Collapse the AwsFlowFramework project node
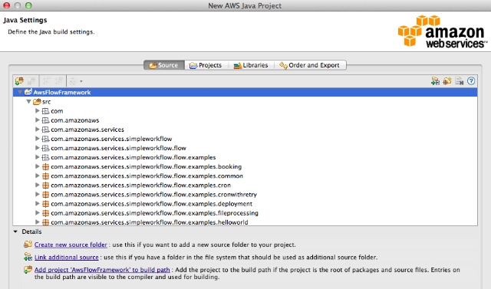Viewport: 491px width, 289px height. coord(20,92)
